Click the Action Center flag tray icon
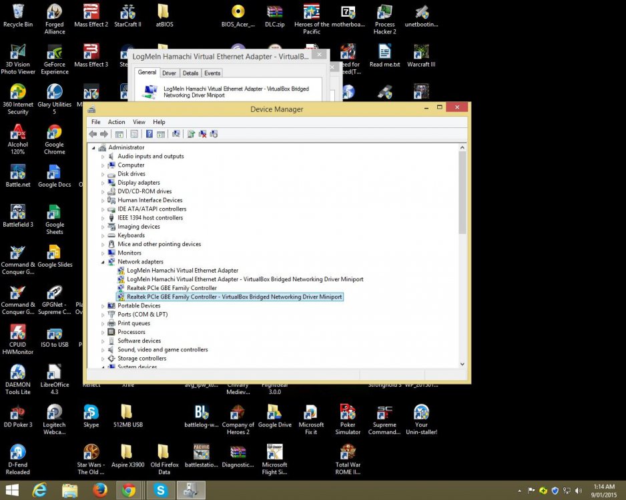Image resolution: width=626 pixels, height=500 pixels. [x=531, y=491]
